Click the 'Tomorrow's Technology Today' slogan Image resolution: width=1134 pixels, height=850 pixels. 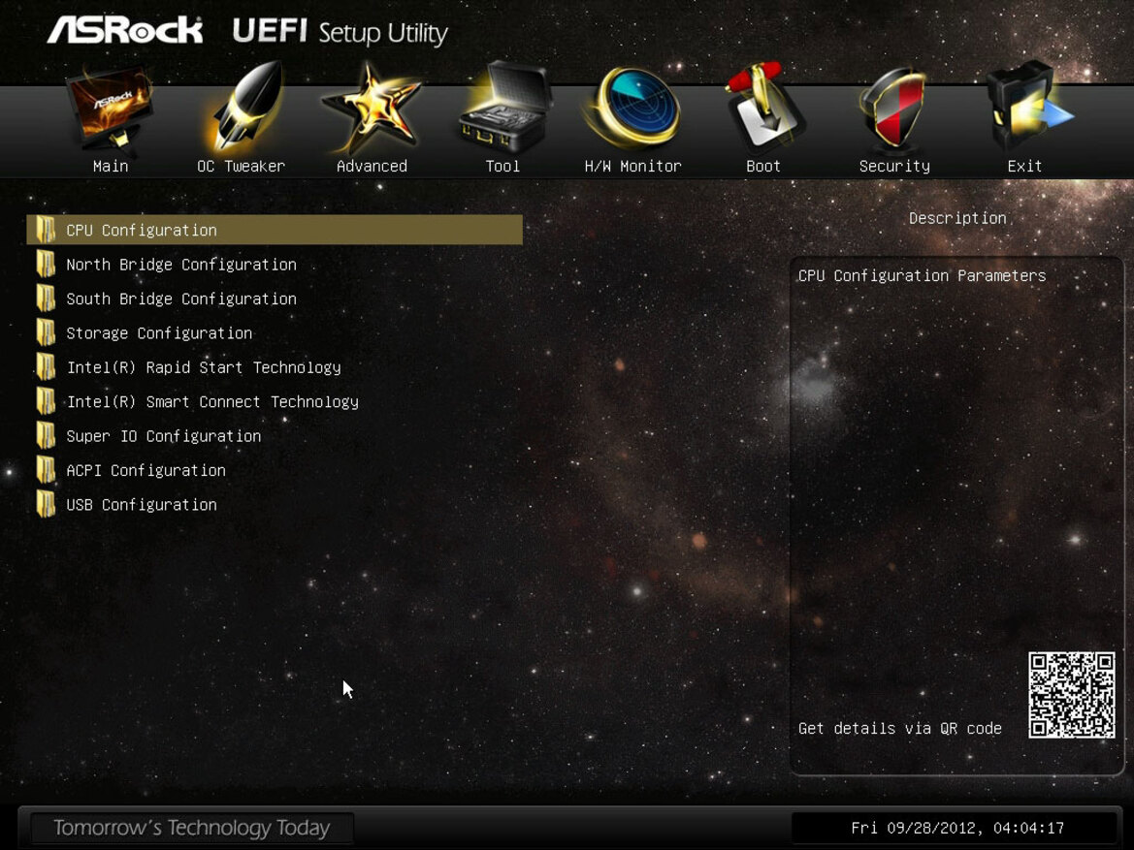(192, 828)
